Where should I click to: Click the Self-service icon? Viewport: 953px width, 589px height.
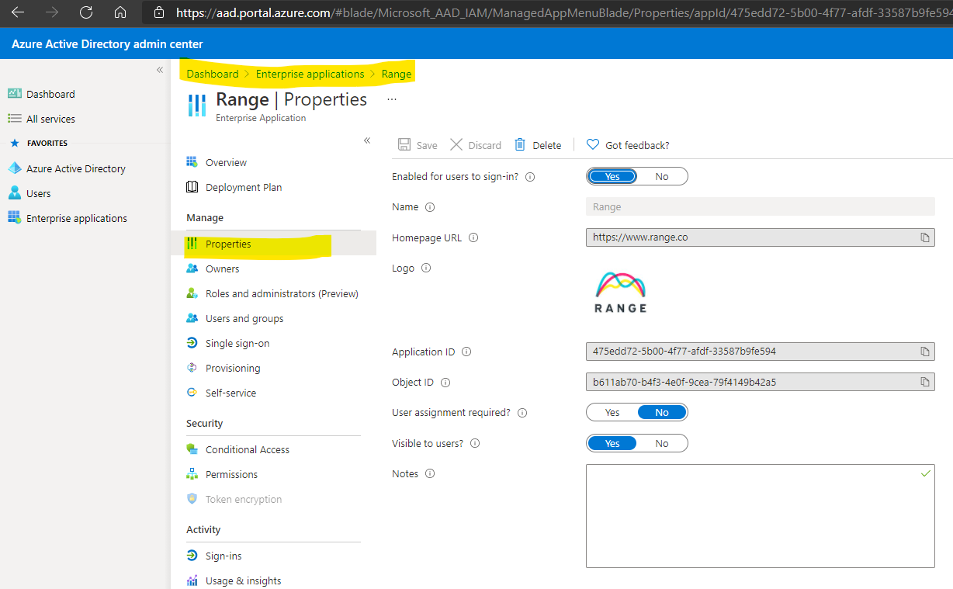point(192,393)
